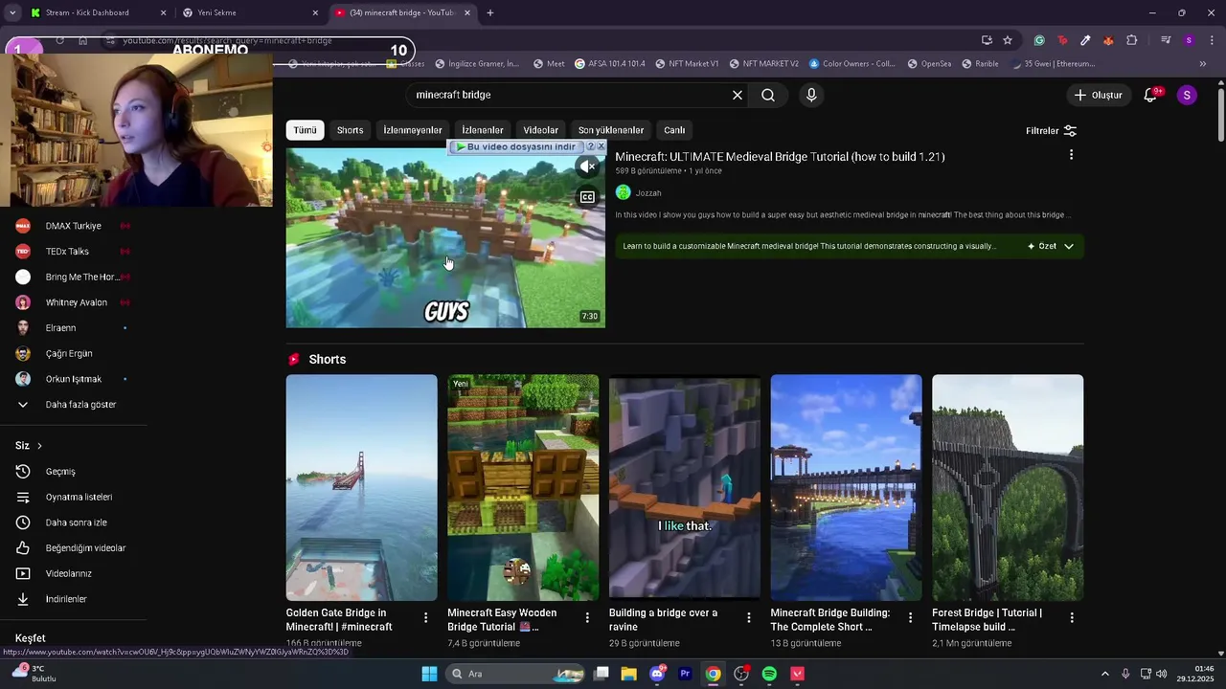Open Windows Start menu

point(429,674)
